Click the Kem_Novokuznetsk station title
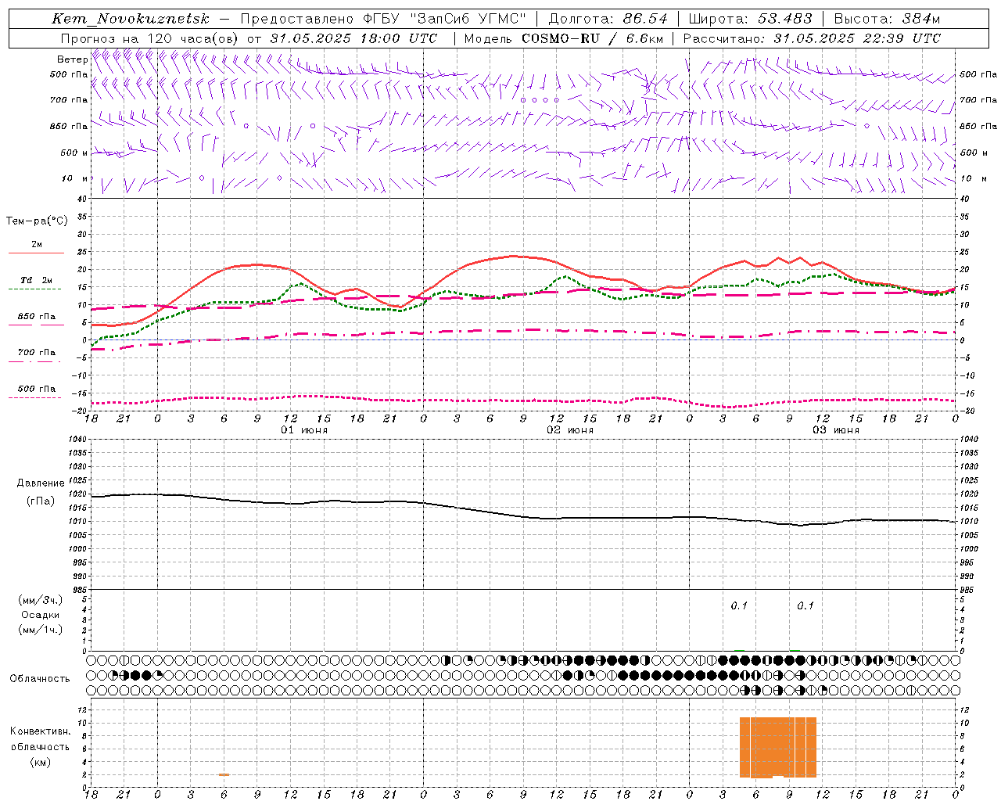 point(131,19)
